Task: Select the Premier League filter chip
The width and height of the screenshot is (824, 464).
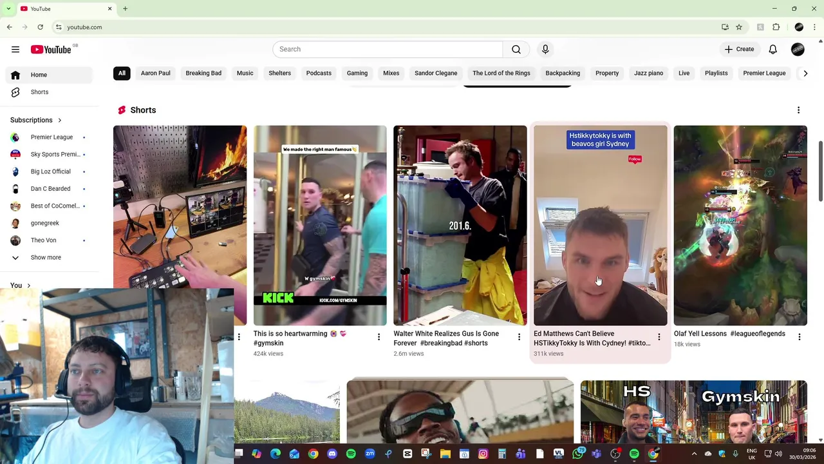Action: tap(764, 73)
